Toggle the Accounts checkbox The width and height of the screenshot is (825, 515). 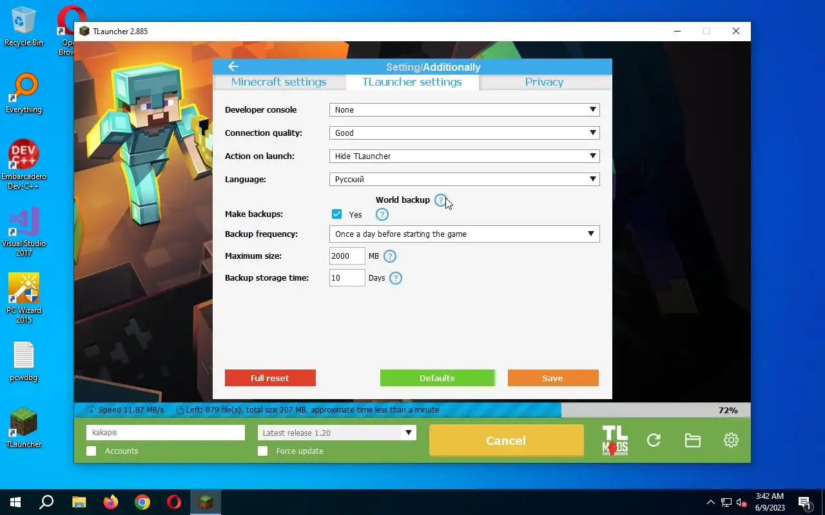click(92, 451)
